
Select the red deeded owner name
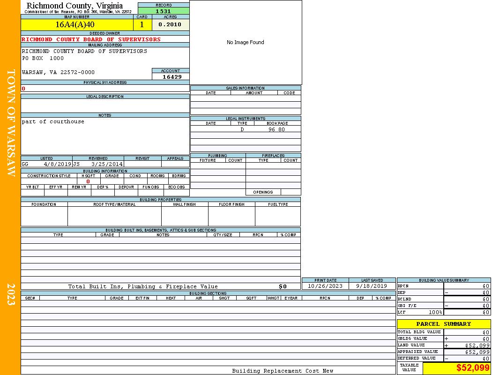coord(91,39)
